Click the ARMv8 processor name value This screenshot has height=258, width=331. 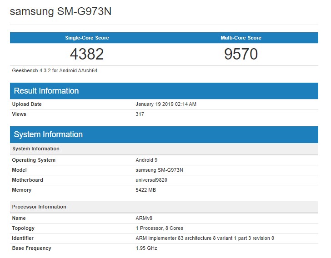coord(144,218)
